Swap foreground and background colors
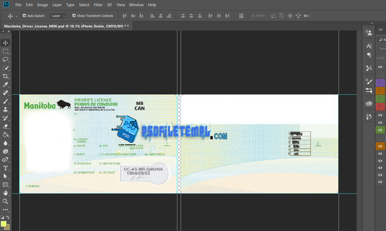386x231 pixels. [x=8, y=217]
